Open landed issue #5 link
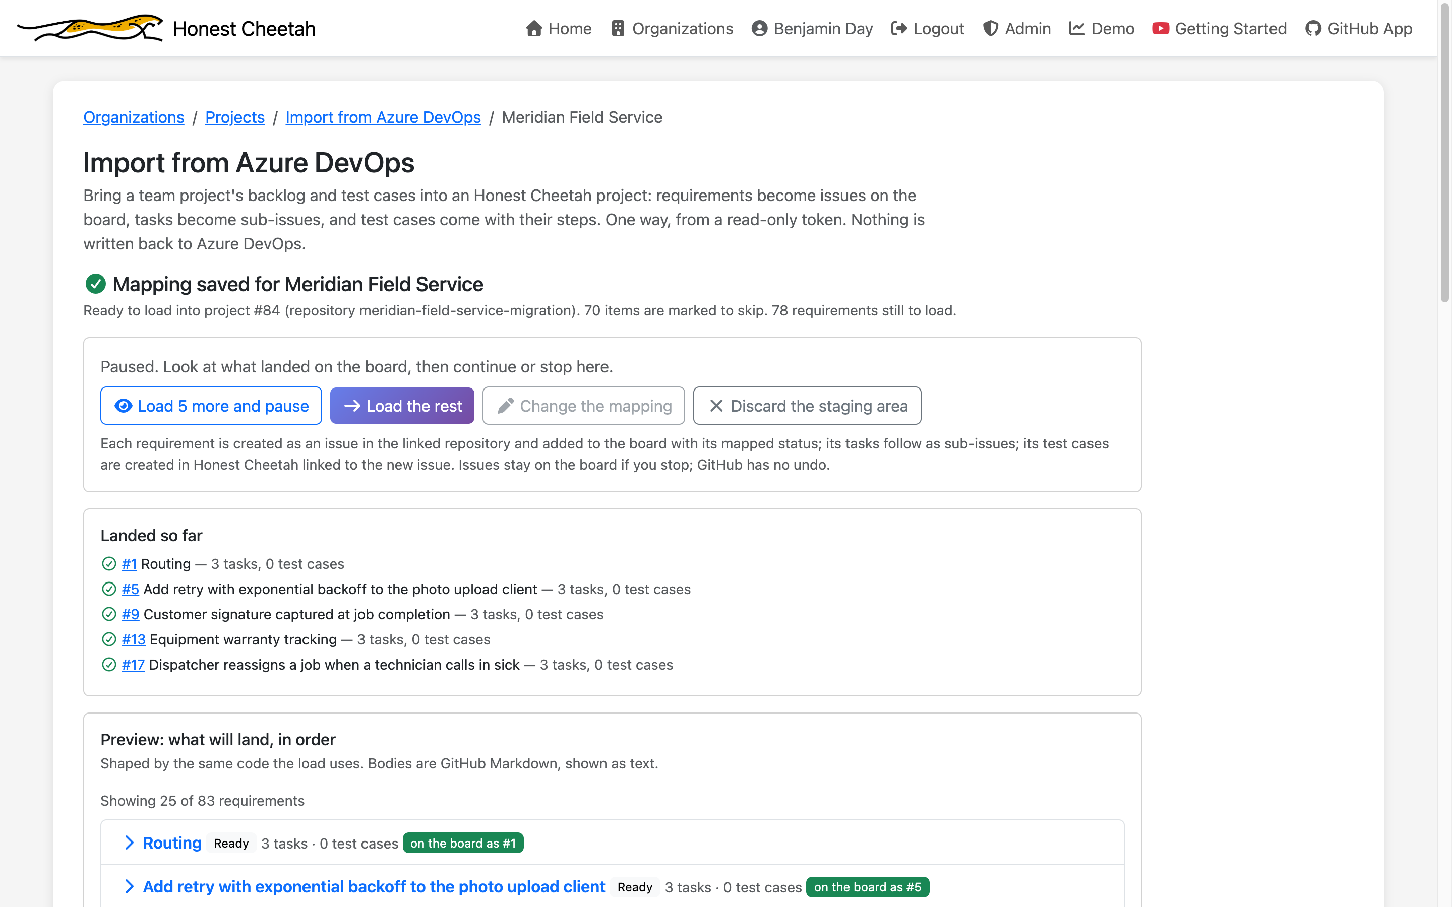This screenshot has height=907, width=1452. [130, 589]
